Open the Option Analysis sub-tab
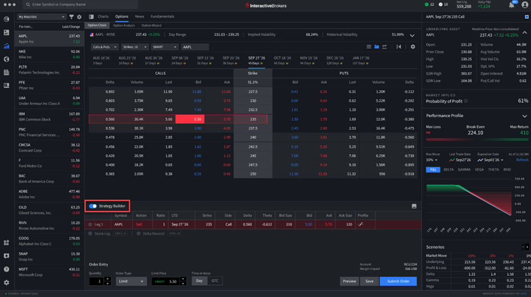Image resolution: width=531 pixels, height=297 pixels. click(x=124, y=25)
